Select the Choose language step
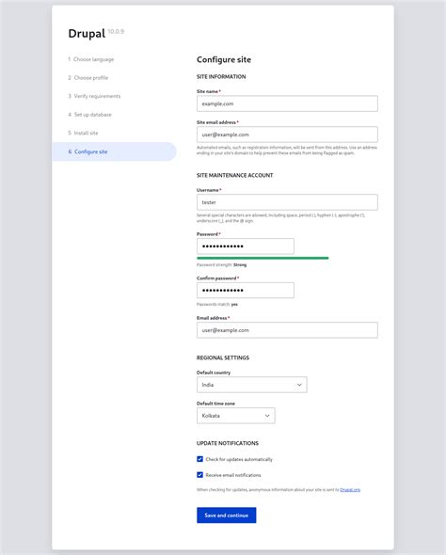Image resolution: width=446 pixels, height=555 pixels. [91, 59]
